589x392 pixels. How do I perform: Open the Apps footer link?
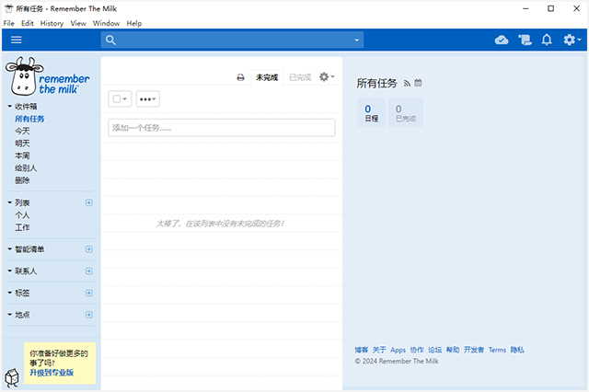(x=398, y=350)
